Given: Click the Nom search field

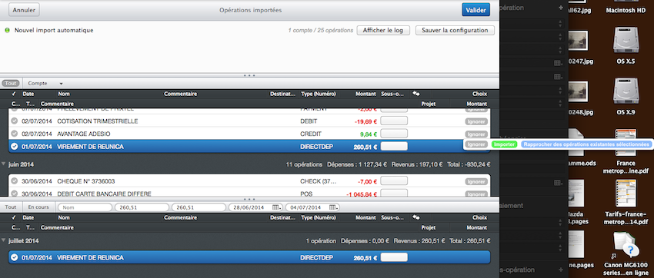Looking at the screenshot, I should (85, 207).
